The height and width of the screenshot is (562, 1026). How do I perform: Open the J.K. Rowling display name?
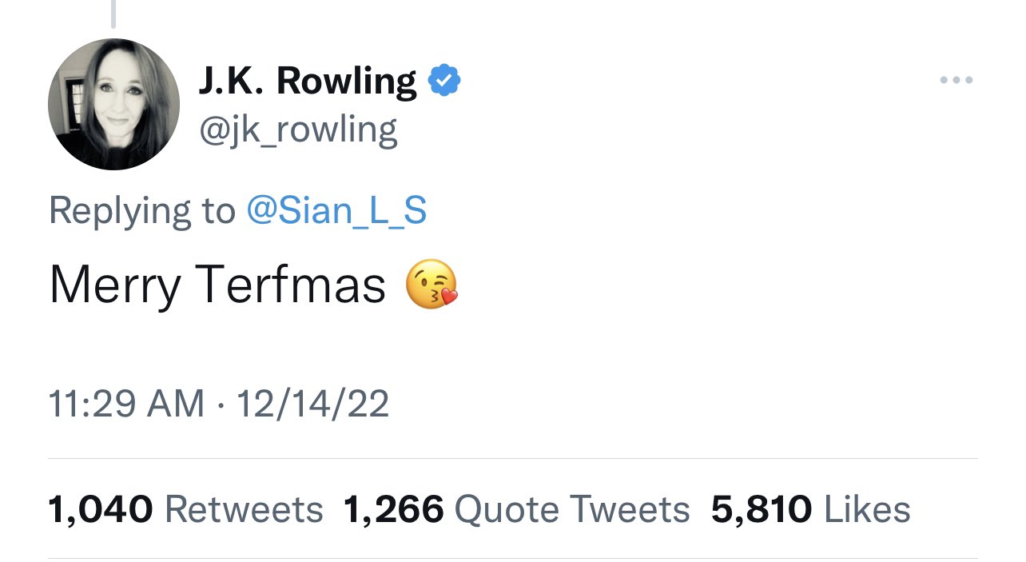(307, 81)
